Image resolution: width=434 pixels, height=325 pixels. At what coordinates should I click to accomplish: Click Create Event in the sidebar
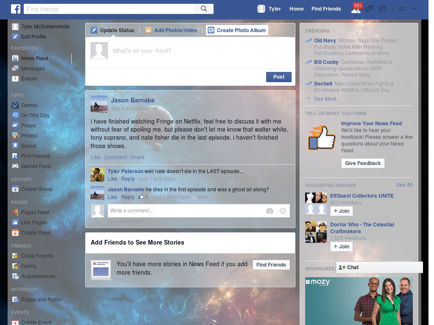(x=36, y=322)
